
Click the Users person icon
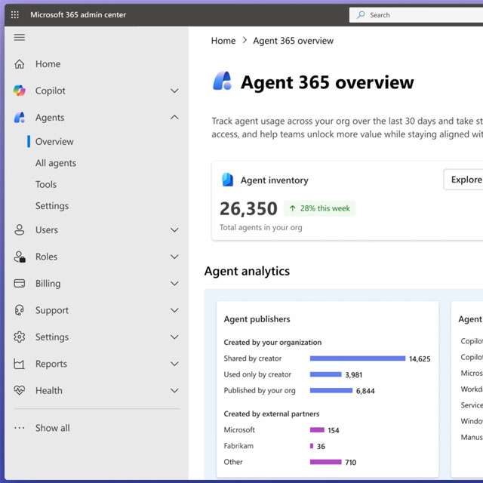coord(20,229)
